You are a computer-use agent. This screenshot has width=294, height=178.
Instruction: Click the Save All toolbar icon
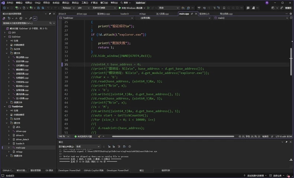[x=43, y=8]
